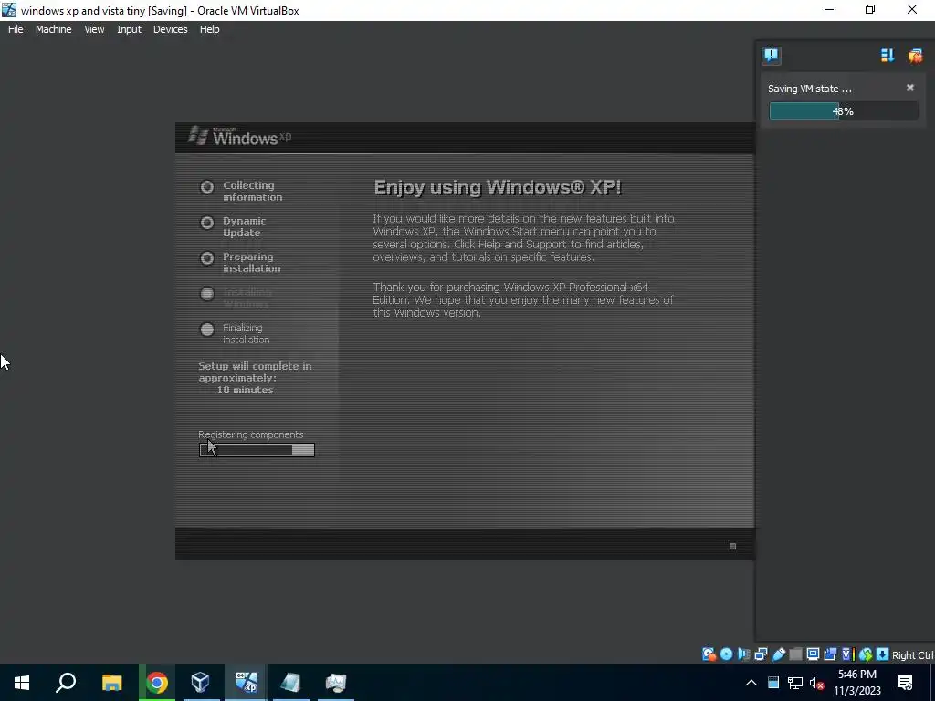Click the Collecting information step bullet

[x=207, y=187]
